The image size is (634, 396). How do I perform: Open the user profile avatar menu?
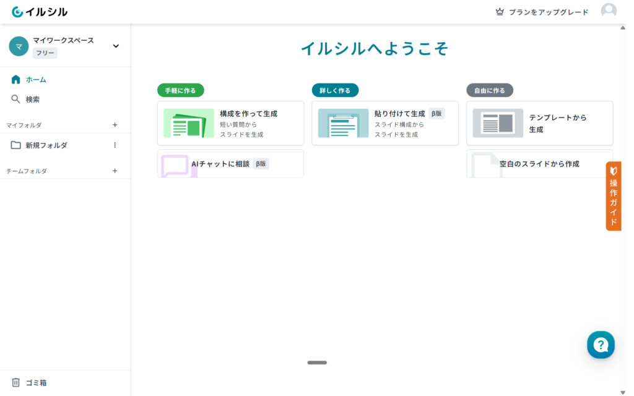pyautogui.click(x=609, y=11)
